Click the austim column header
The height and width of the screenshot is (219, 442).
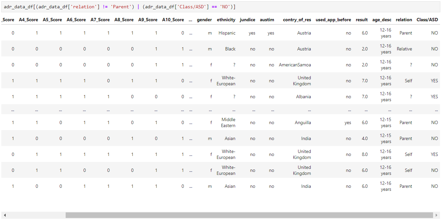267,20
